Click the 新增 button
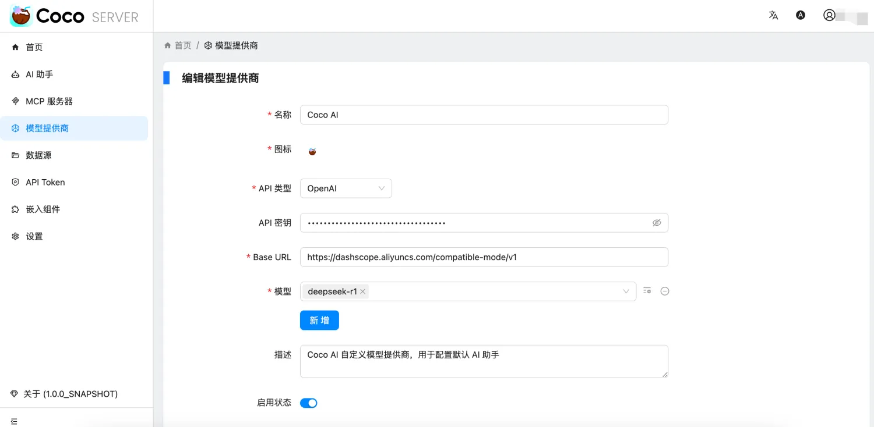Image resolution: width=874 pixels, height=427 pixels. [x=319, y=320]
